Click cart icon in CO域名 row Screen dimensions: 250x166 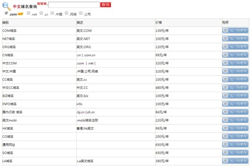pos(225,136)
